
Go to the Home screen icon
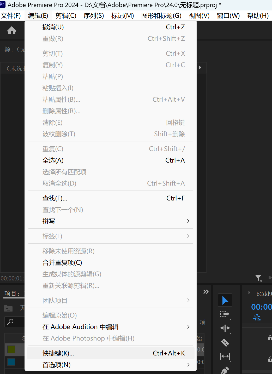click(12, 31)
